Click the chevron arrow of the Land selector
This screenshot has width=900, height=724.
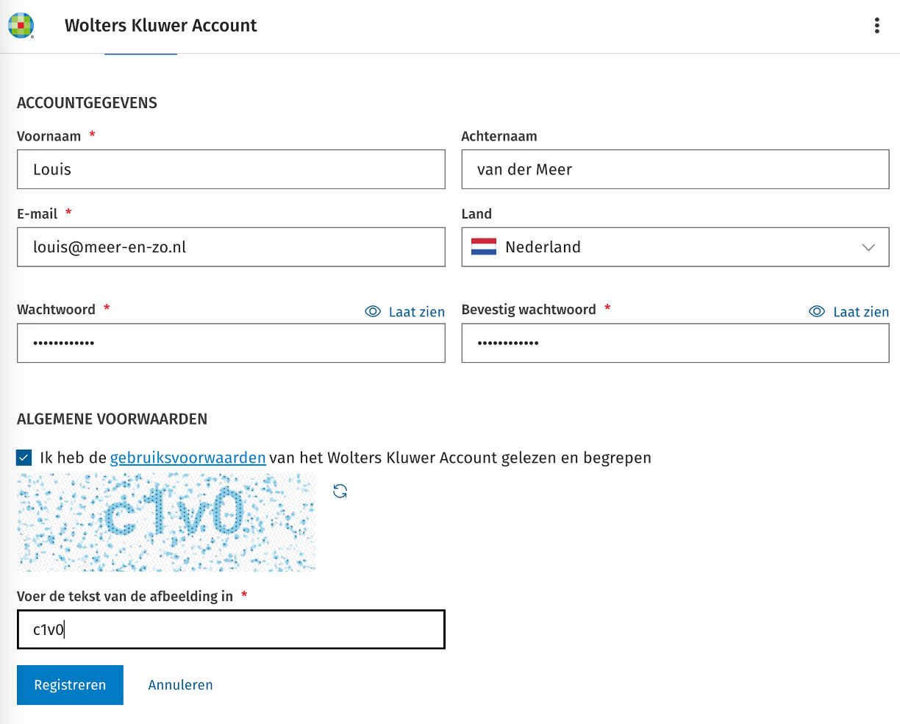click(868, 247)
